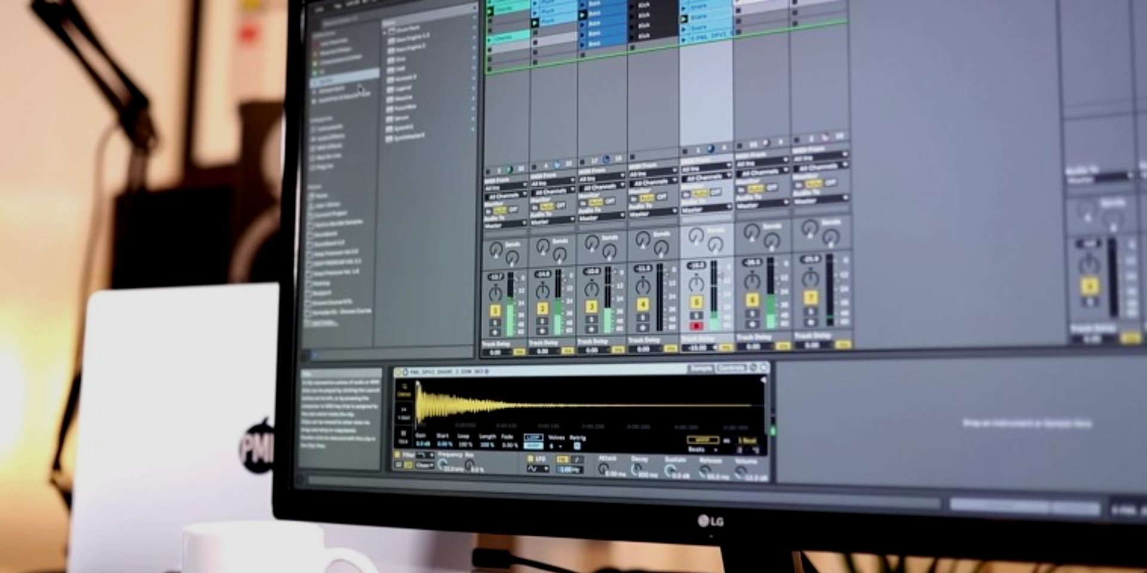
Task: Click the Snap button in Simpler
Action: point(533,446)
